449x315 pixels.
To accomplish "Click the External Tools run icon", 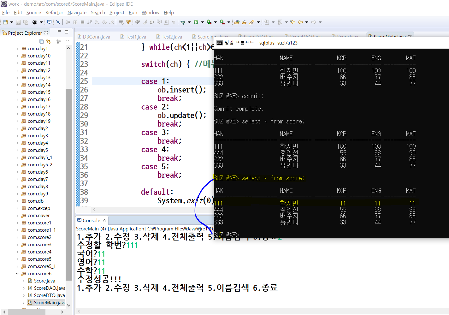I will click(x=222, y=22).
